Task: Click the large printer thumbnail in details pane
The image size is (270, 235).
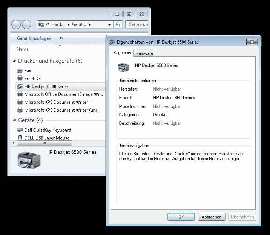Action: pyautogui.click(x=29, y=160)
